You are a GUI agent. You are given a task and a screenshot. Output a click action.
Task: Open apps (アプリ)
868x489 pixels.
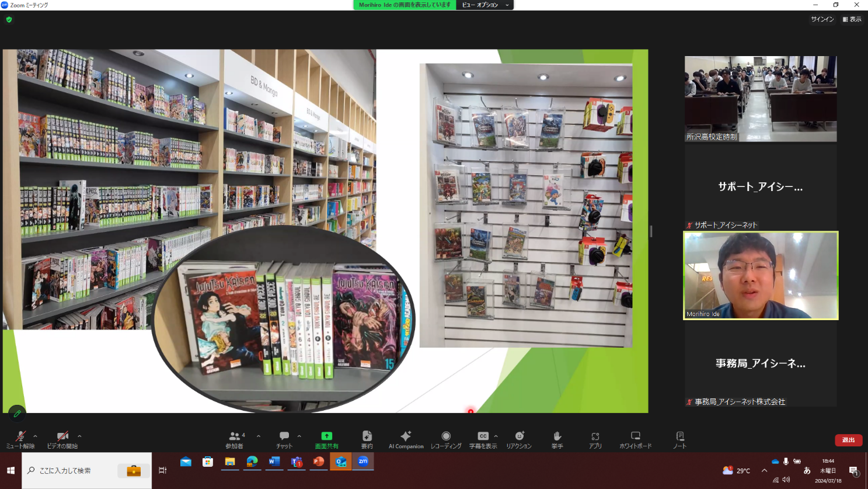(595, 440)
